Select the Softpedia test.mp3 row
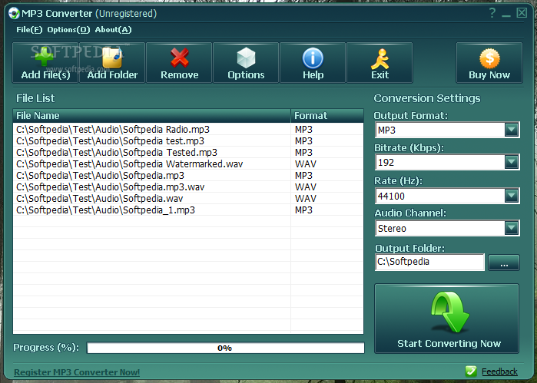This screenshot has width=537, height=383. click(188, 140)
